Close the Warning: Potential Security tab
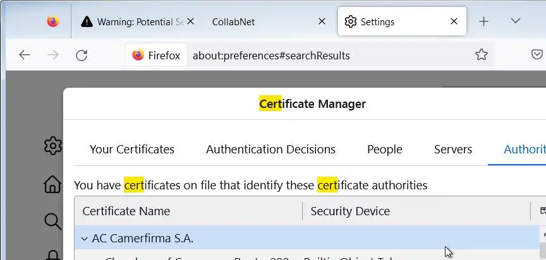This screenshot has width=546, height=260. coord(190,21)
